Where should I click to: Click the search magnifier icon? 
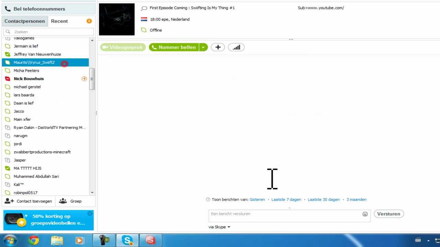8,32
